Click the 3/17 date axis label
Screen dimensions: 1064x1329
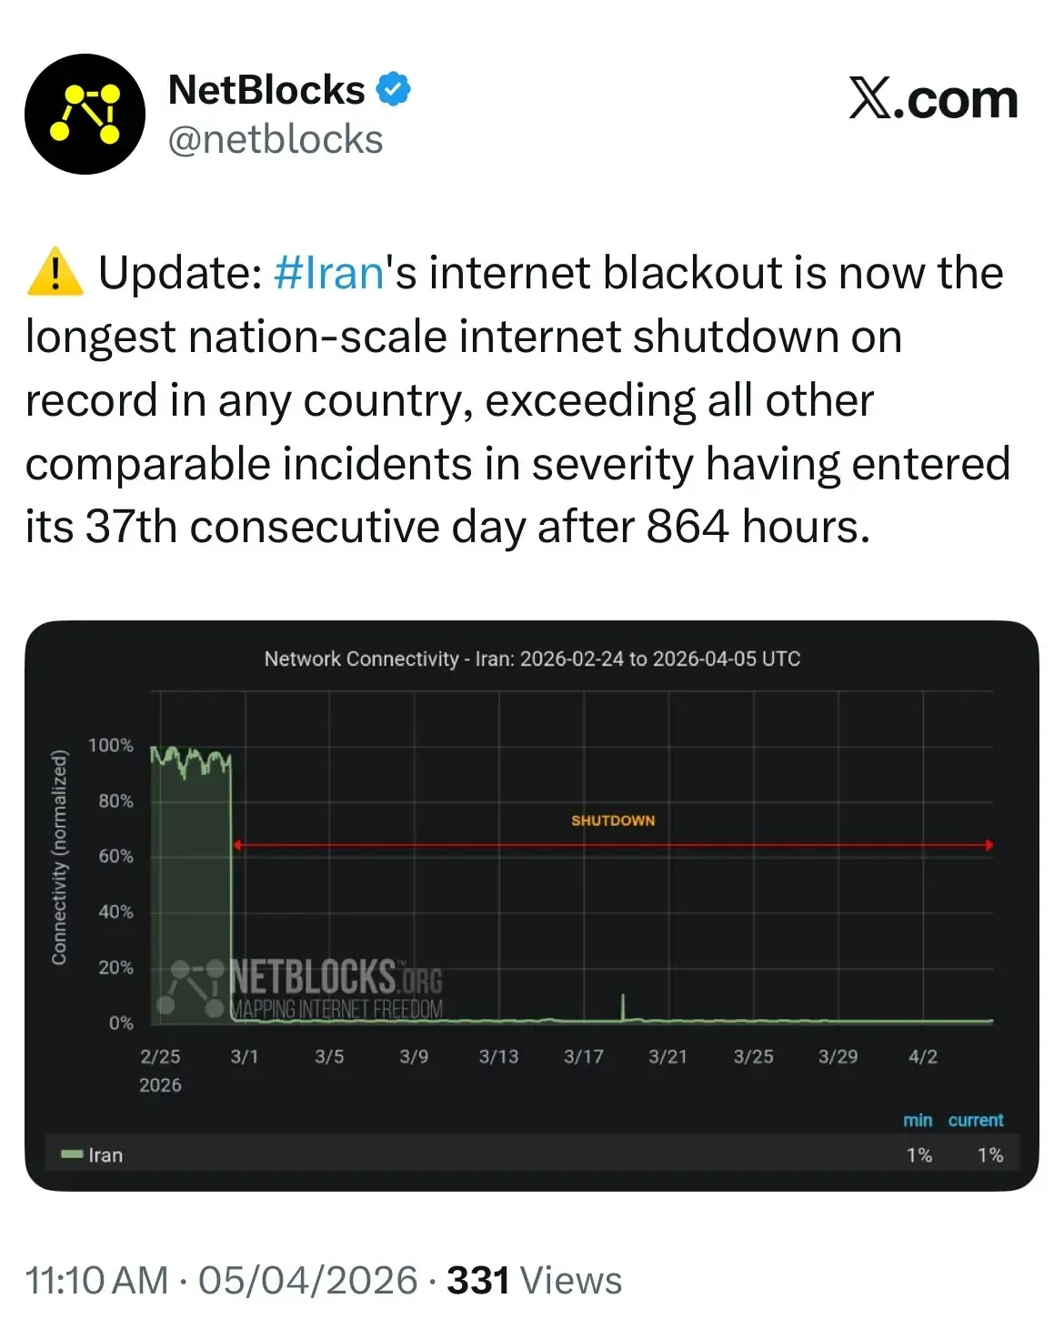(x=584, y=1056)
